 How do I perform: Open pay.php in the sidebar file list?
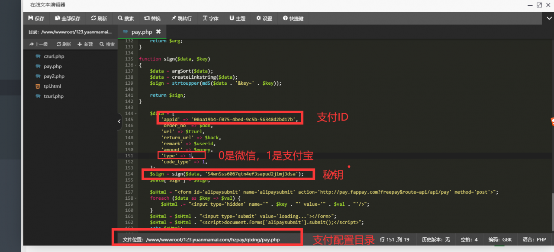[x=53, y=66]
